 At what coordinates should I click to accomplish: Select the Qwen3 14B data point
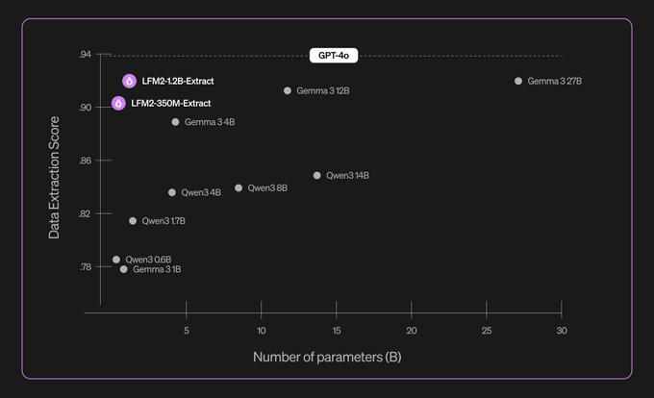pyautogui.click(x=316, y=175)
